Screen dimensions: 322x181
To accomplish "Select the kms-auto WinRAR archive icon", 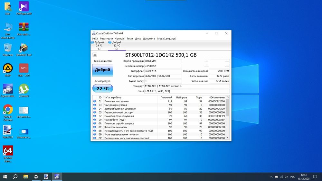I will [x=24, y=29].
